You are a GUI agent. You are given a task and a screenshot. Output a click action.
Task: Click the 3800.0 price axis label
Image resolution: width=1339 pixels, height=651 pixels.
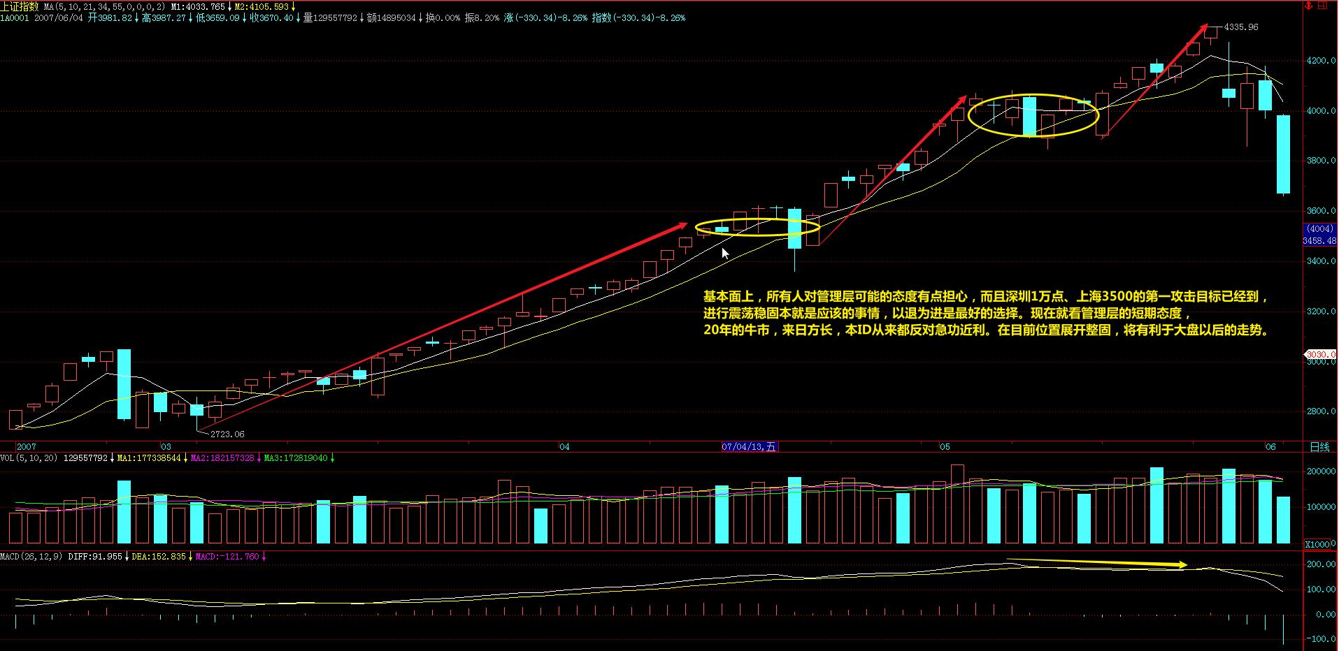pyautogui.click(x=1321, y=161)
